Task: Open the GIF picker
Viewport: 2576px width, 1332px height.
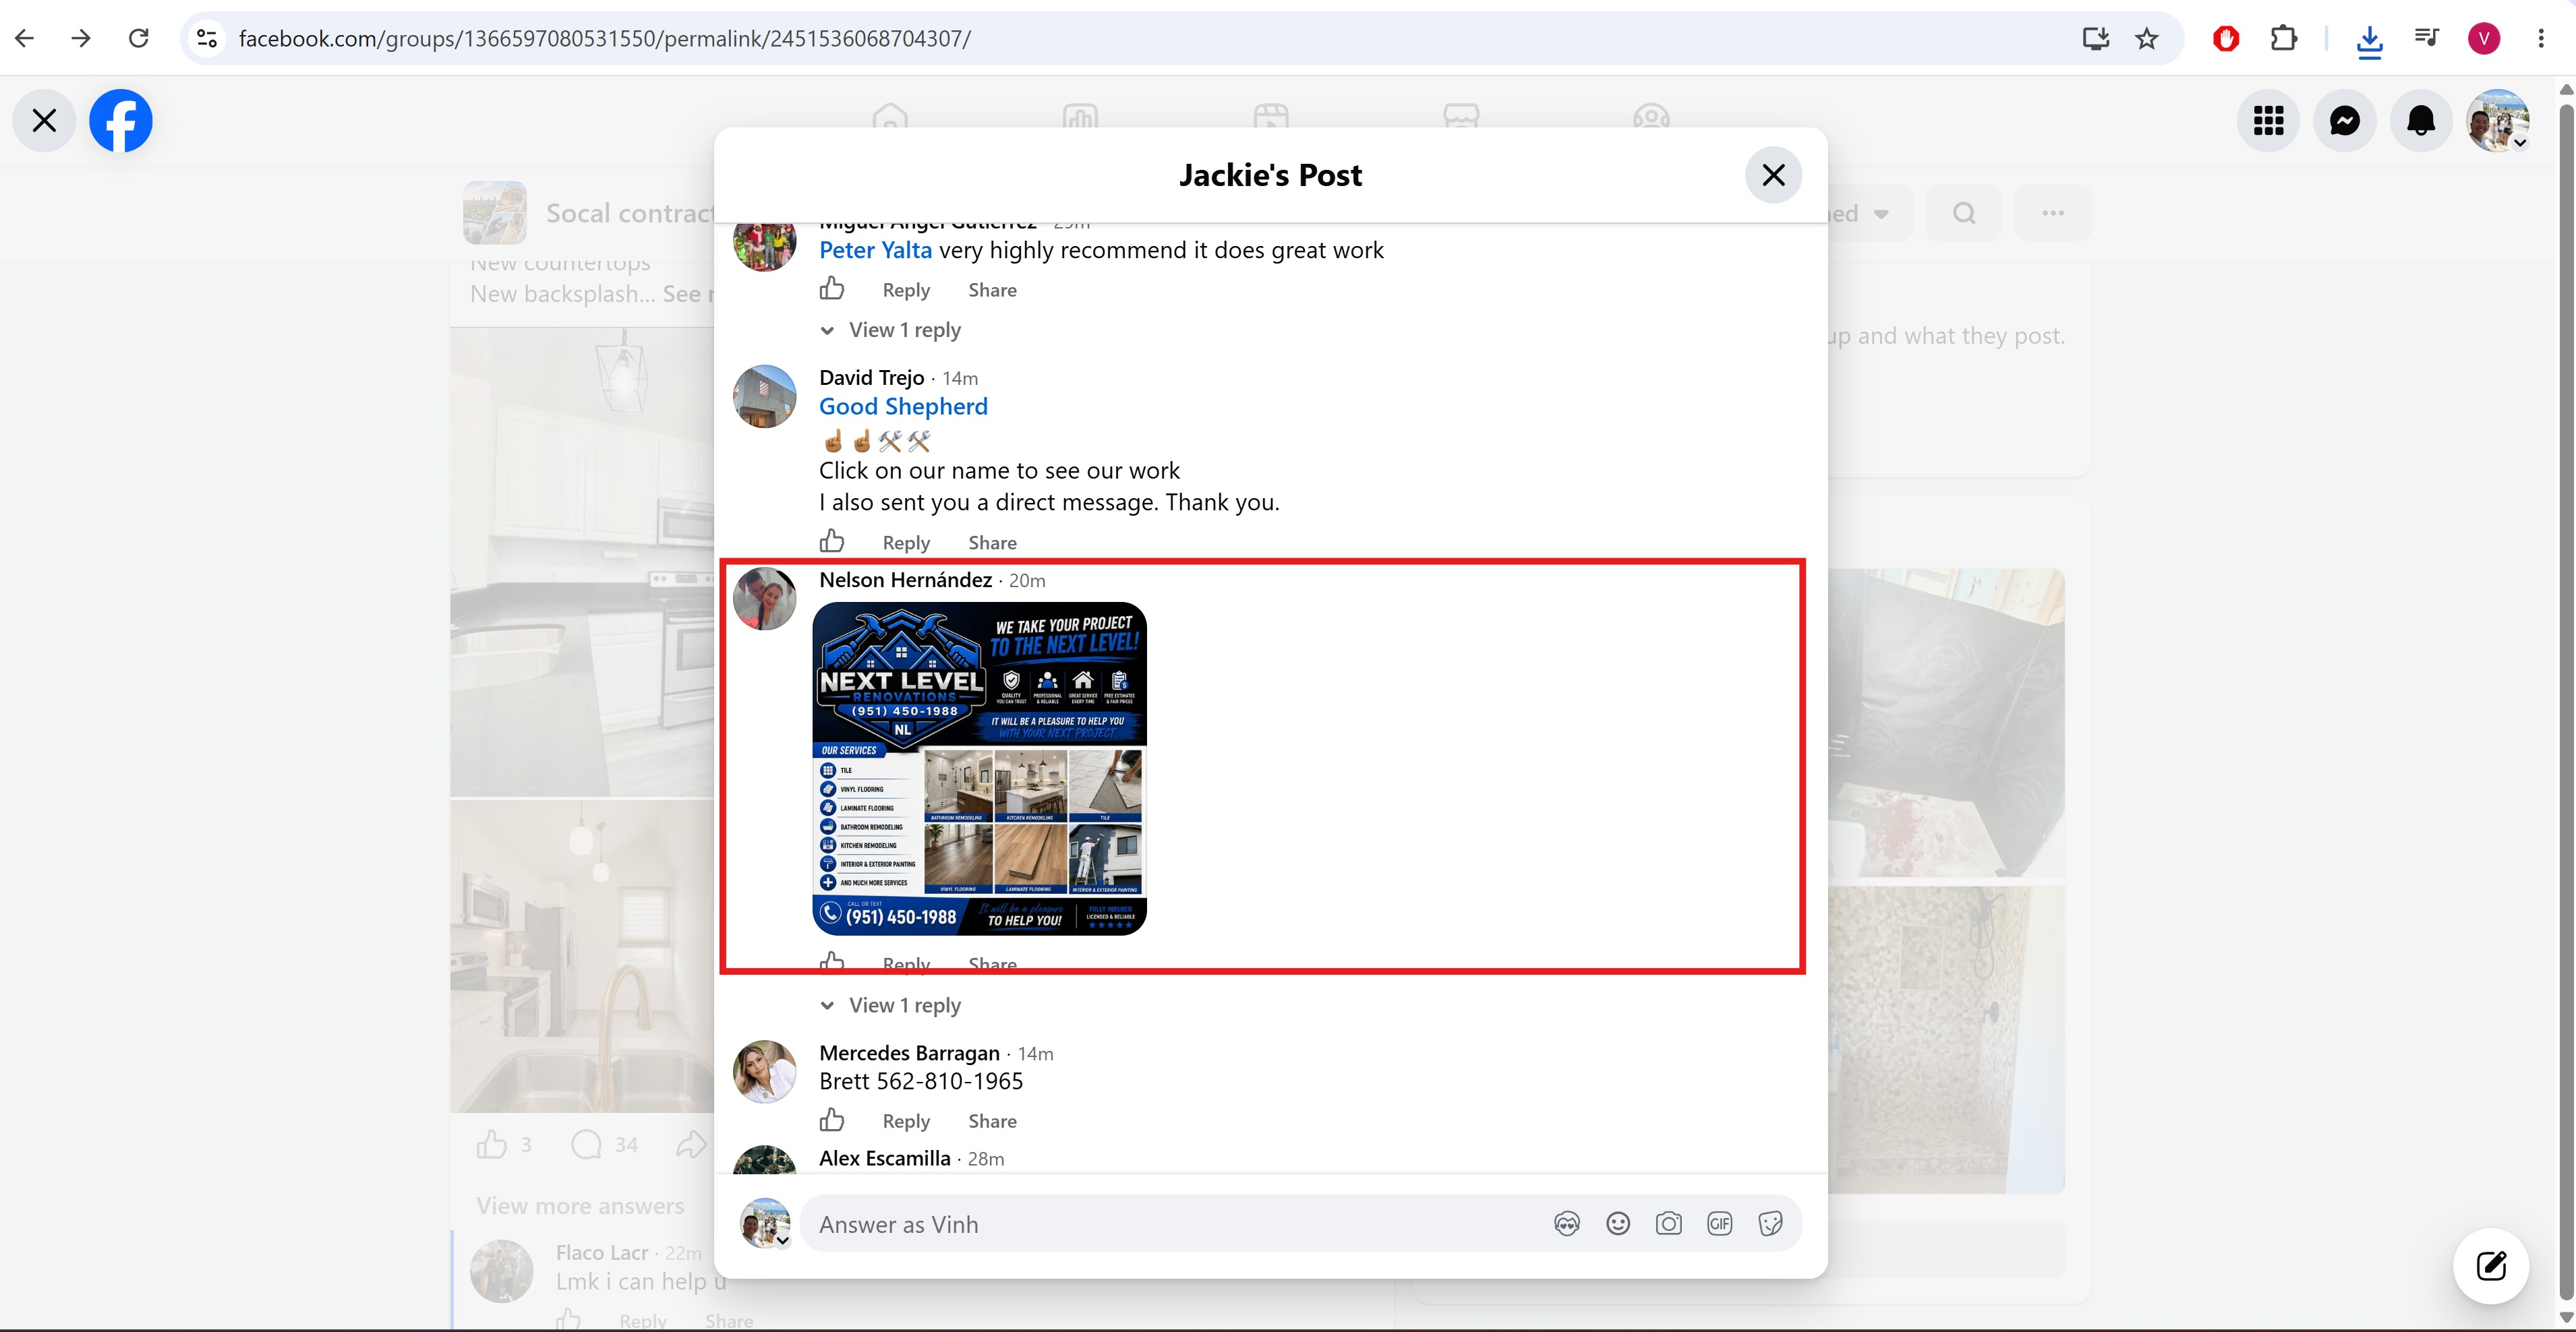Action: pos(1719,1224)
